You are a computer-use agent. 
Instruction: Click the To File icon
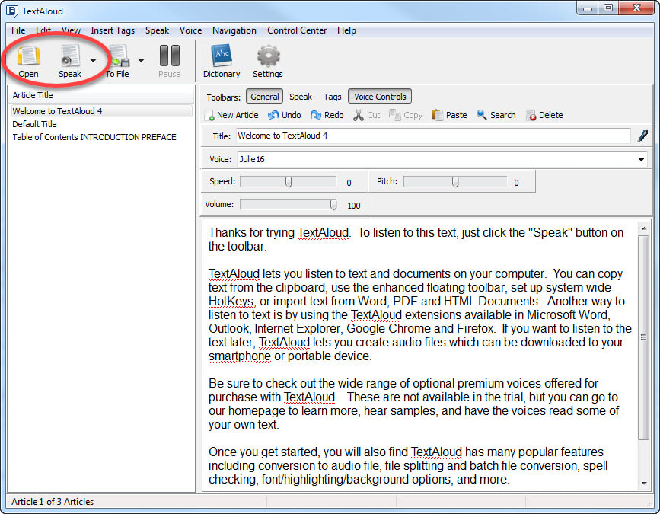[x=119, y=56]
